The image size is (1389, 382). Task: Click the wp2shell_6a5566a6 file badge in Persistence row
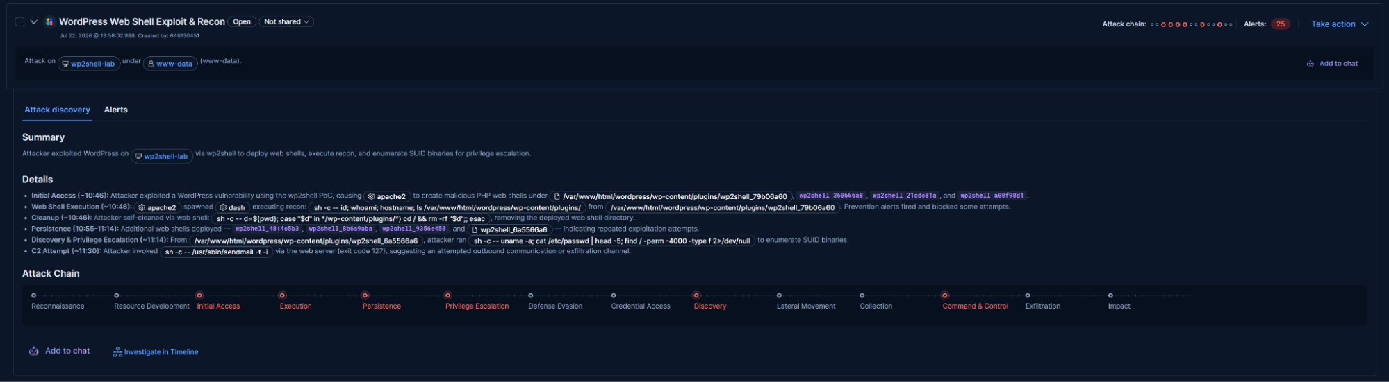click(509, 229)
